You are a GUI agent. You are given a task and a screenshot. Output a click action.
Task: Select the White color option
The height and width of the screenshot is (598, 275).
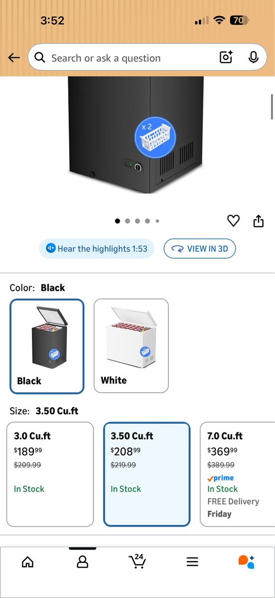[x=131, y=346]
